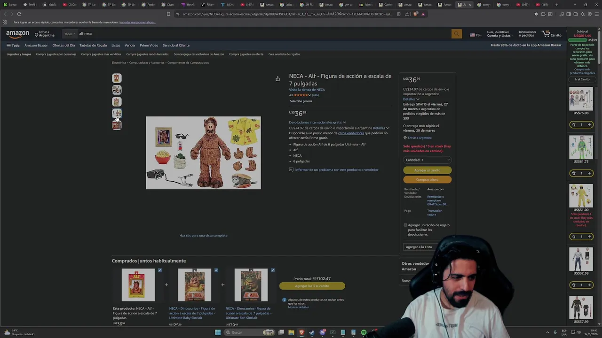Click Ir al Carrito button

point(582,79)
